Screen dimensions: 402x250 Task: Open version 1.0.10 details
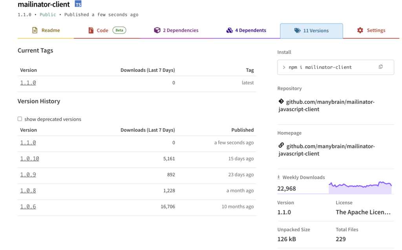(29, 158)
